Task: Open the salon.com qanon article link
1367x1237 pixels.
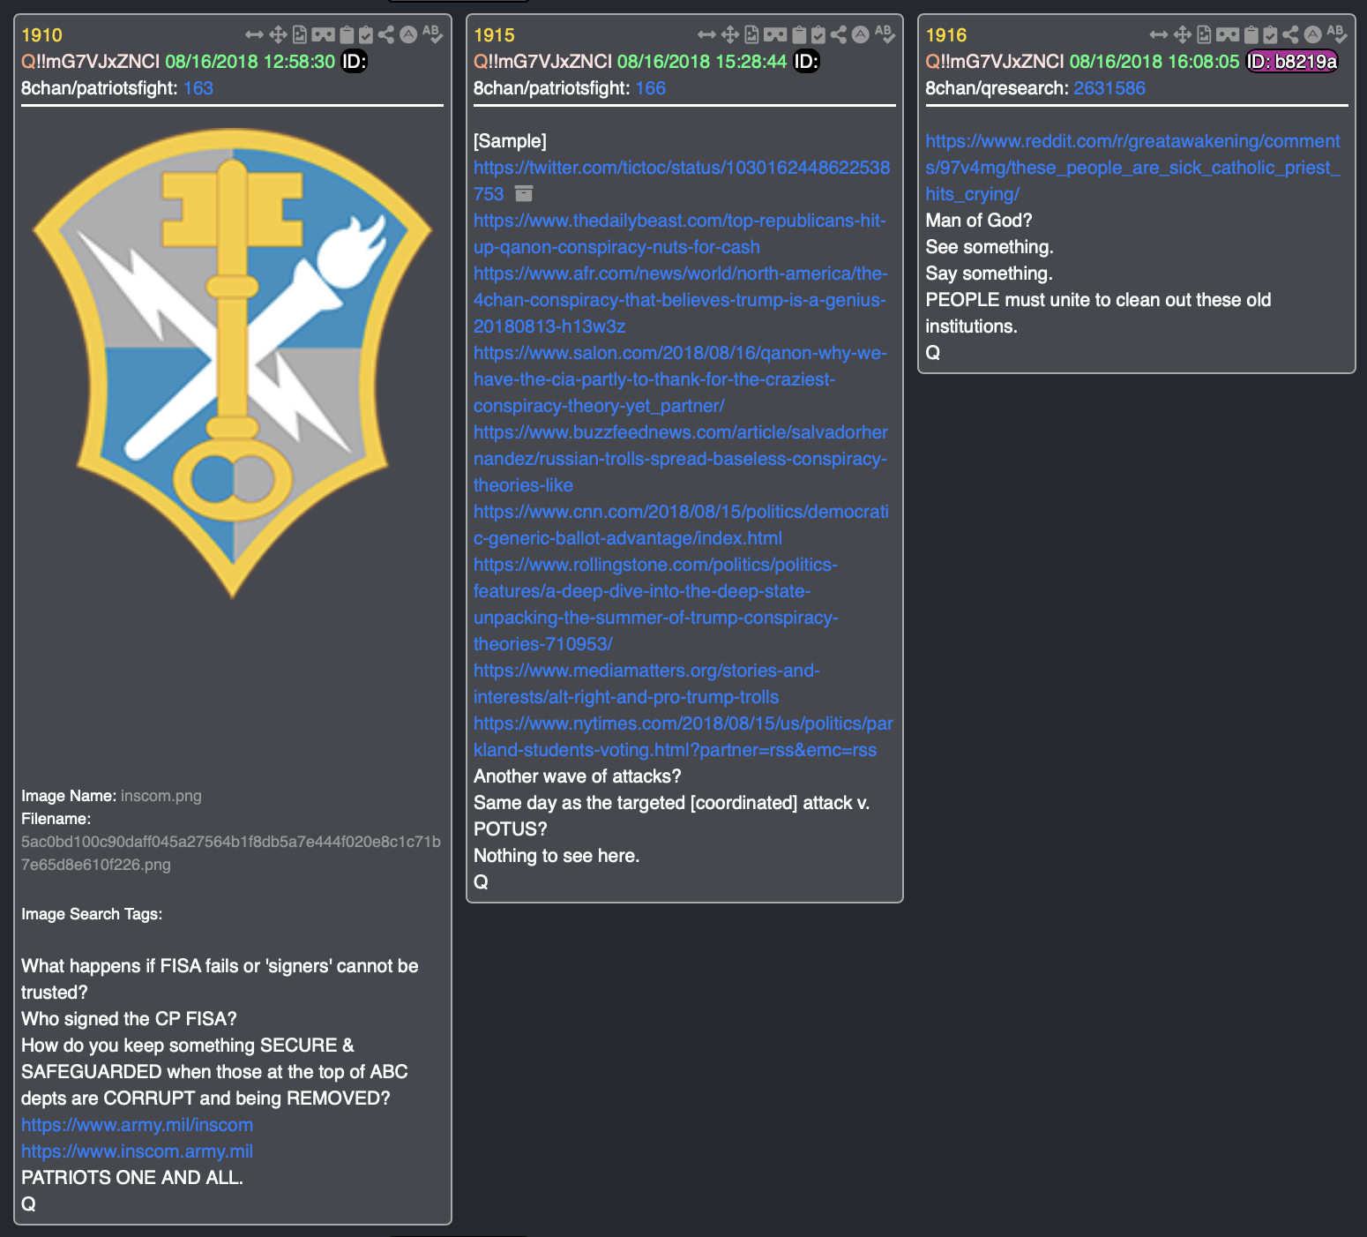Action: pos(680,379)
